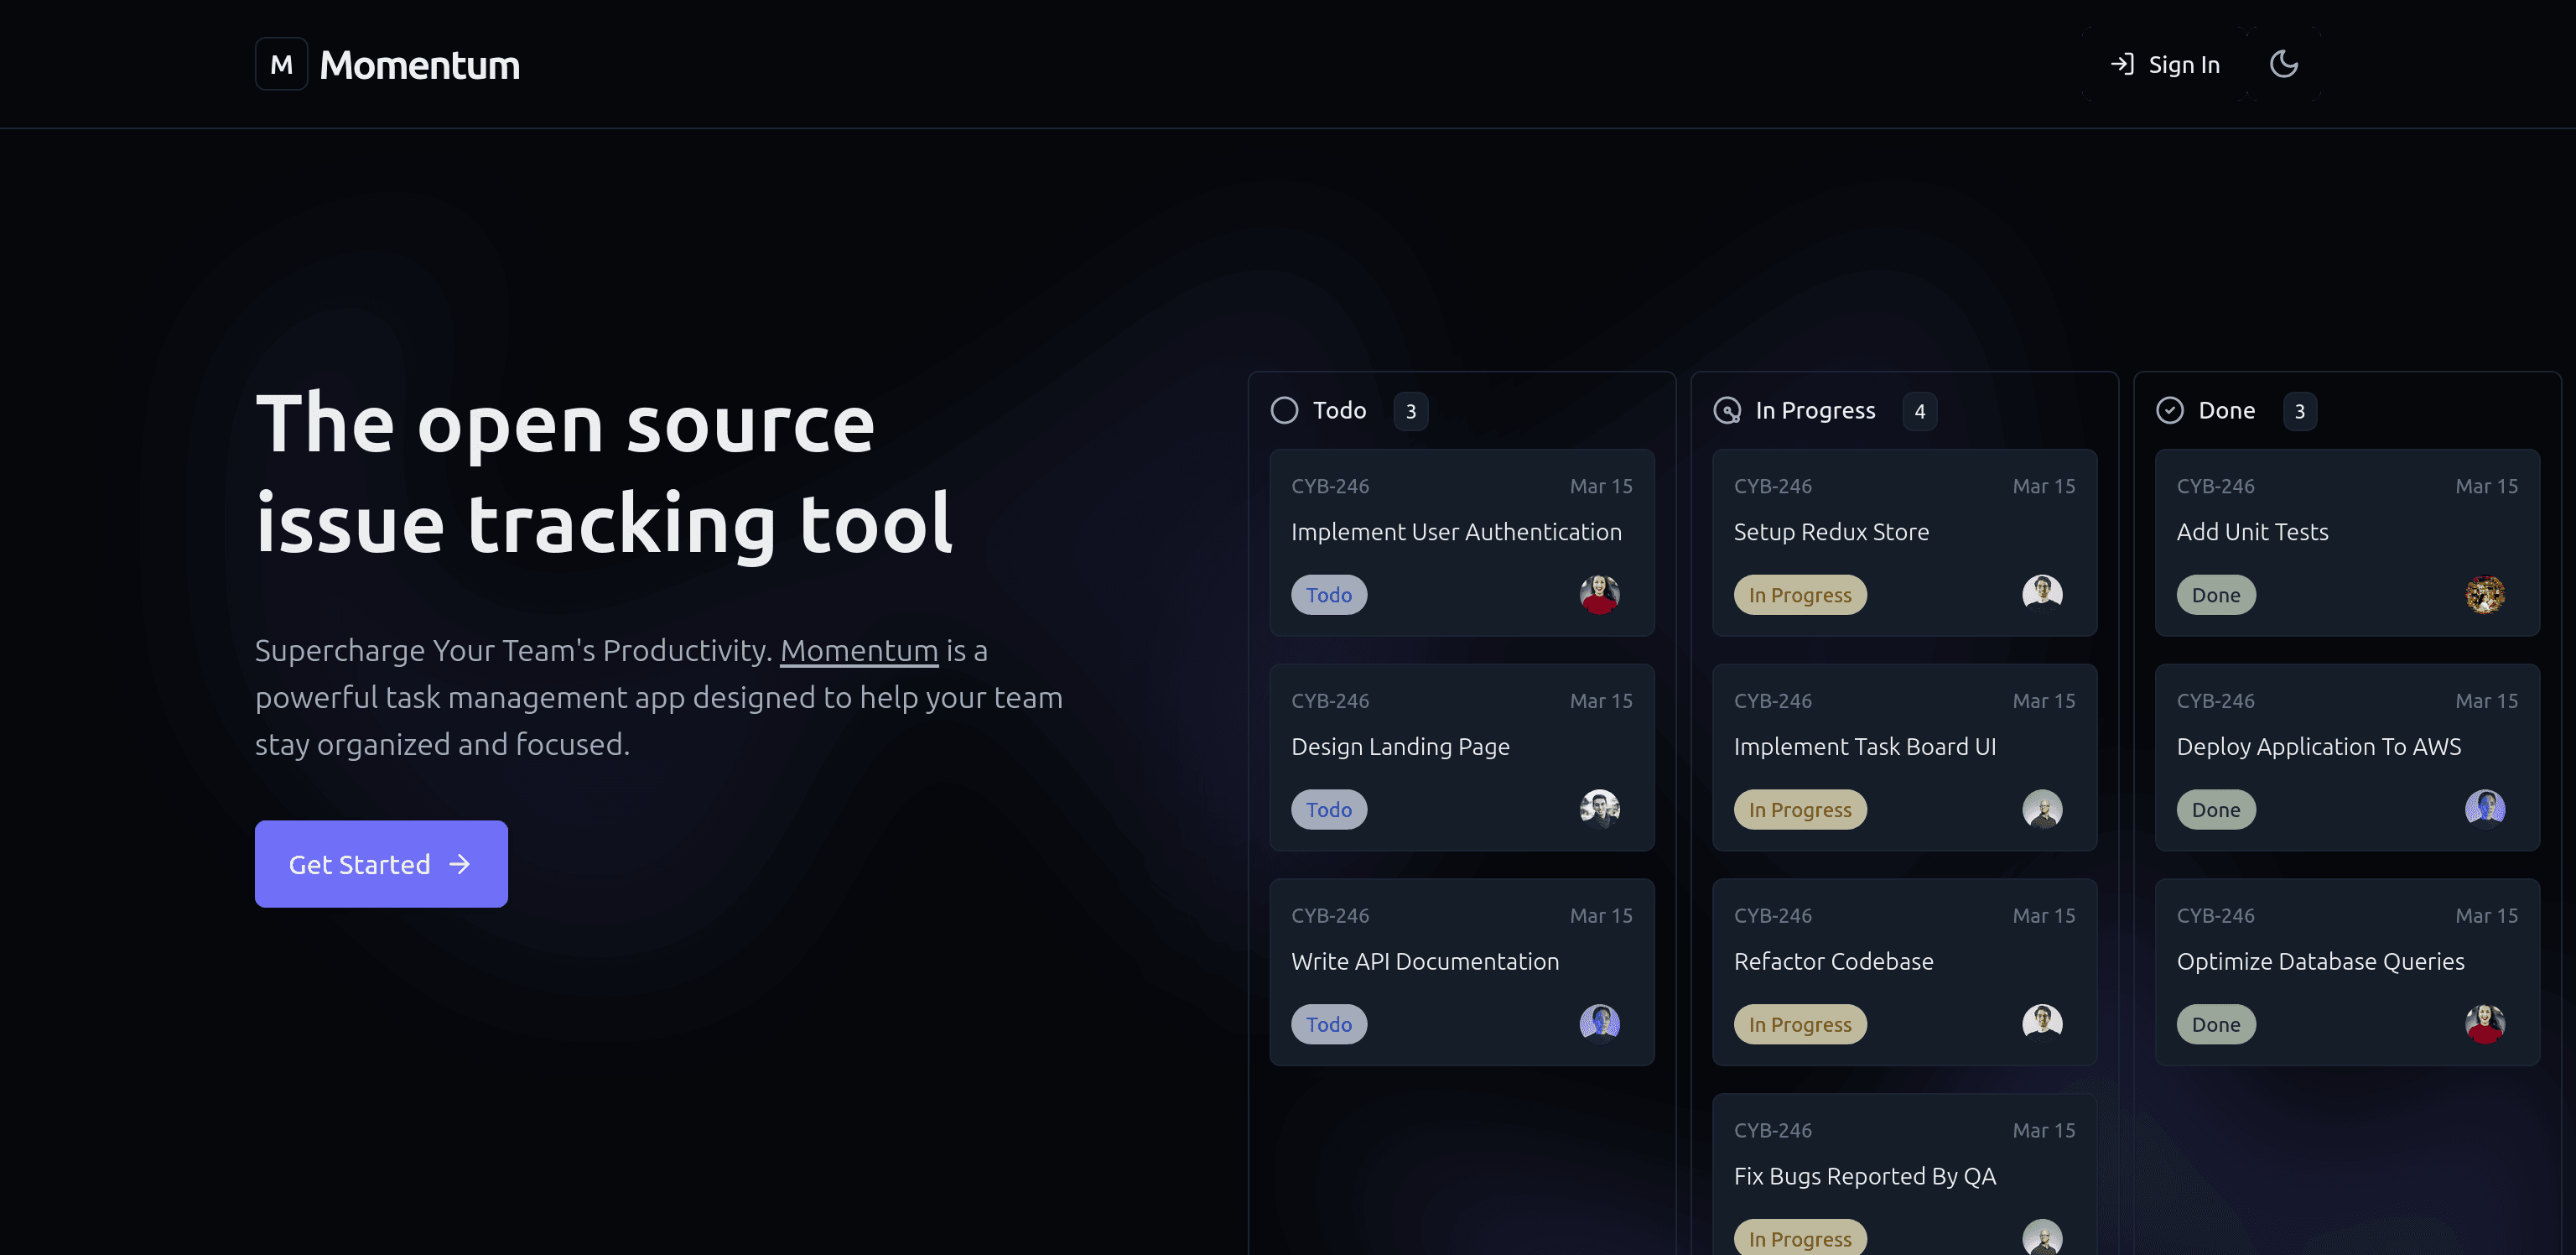Open the Fix Bugs Reported By QA card
The width and height of the screenshot is (2576, 1255).
[x=1905, y=1175]
